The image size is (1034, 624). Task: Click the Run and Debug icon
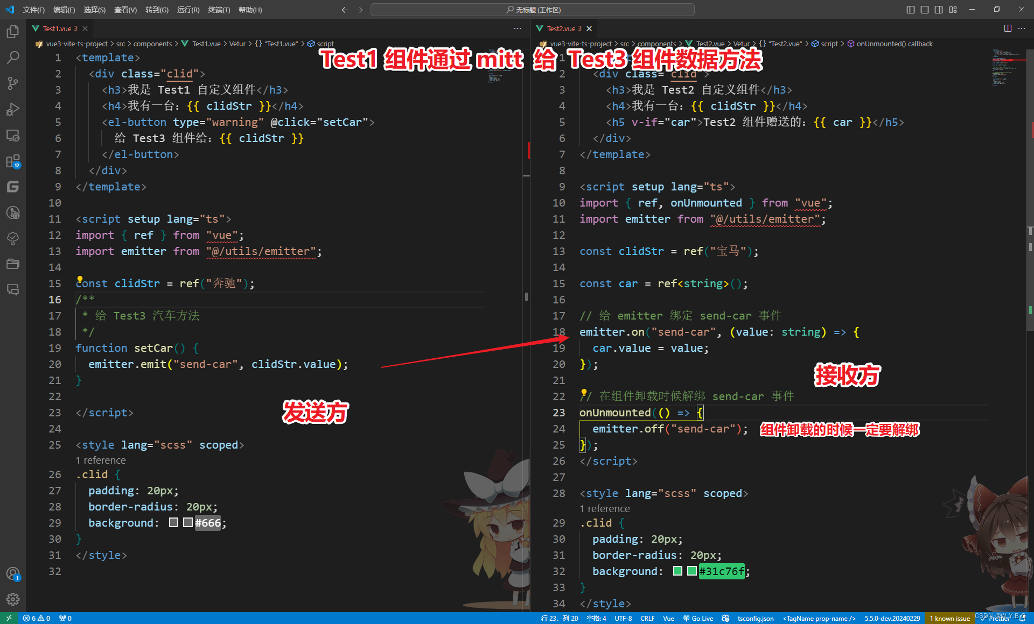pyautogui.click(x=15, y=110)
